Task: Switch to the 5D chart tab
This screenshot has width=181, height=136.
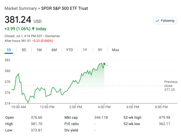Action: [24, 50]
